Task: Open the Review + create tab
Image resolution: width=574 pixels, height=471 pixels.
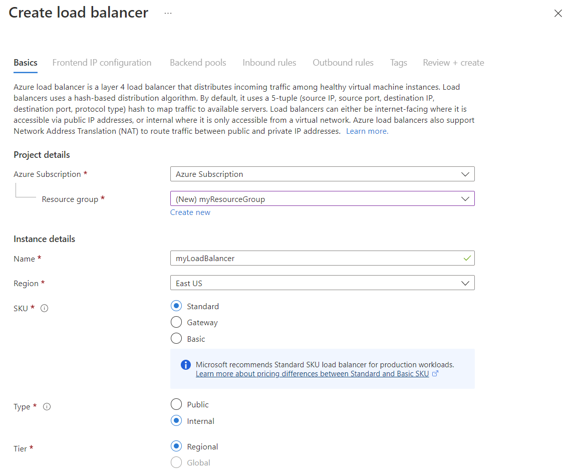Action: point(453,62)
